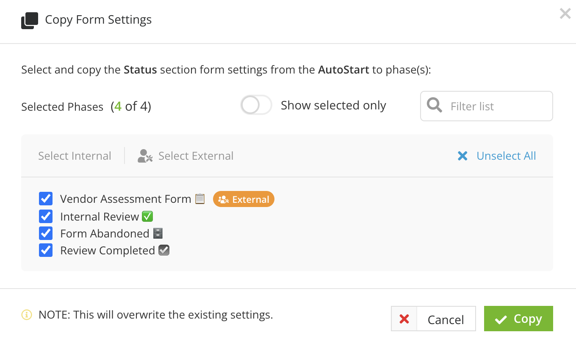Image resolution: width=576 pixels, height=338 pixels.
Task: Toggle the Show selected only switch
Action: (x=256, y=105)
